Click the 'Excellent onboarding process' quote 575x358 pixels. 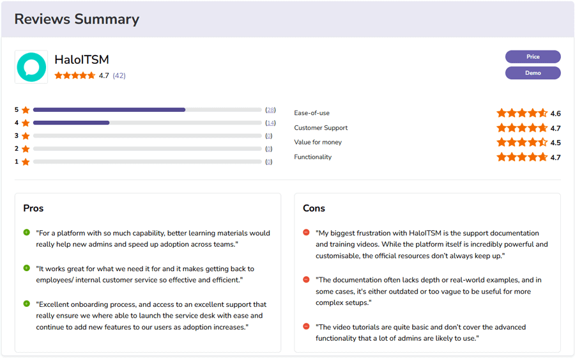click(x=151, y=316)
